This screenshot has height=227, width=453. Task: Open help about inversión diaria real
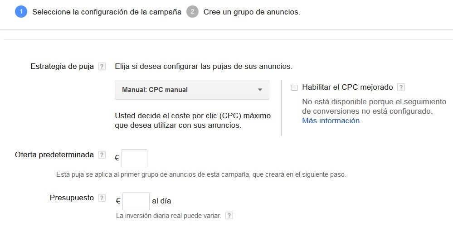pyautogui.click(x=229, y=216)
